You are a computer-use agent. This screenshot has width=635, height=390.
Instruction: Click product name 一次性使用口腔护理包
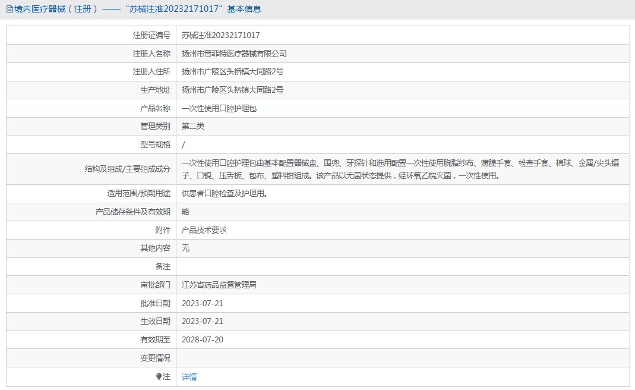219,109
